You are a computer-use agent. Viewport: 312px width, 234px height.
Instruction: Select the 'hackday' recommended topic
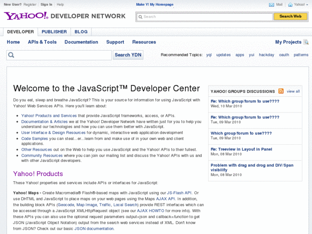[x=267, y=55]
